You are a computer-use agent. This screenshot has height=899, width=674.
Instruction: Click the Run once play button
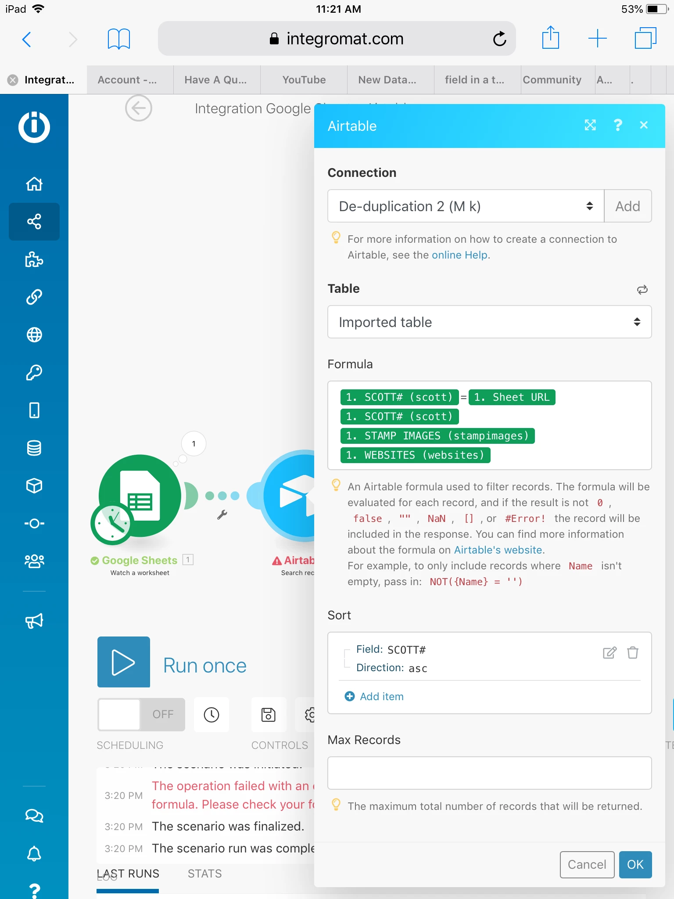[124, 662]
